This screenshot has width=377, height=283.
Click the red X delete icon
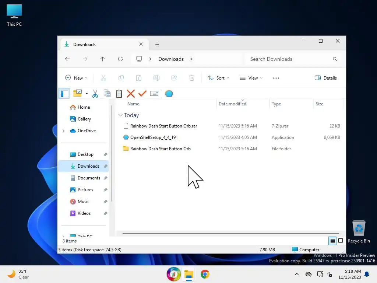[131, 94]
